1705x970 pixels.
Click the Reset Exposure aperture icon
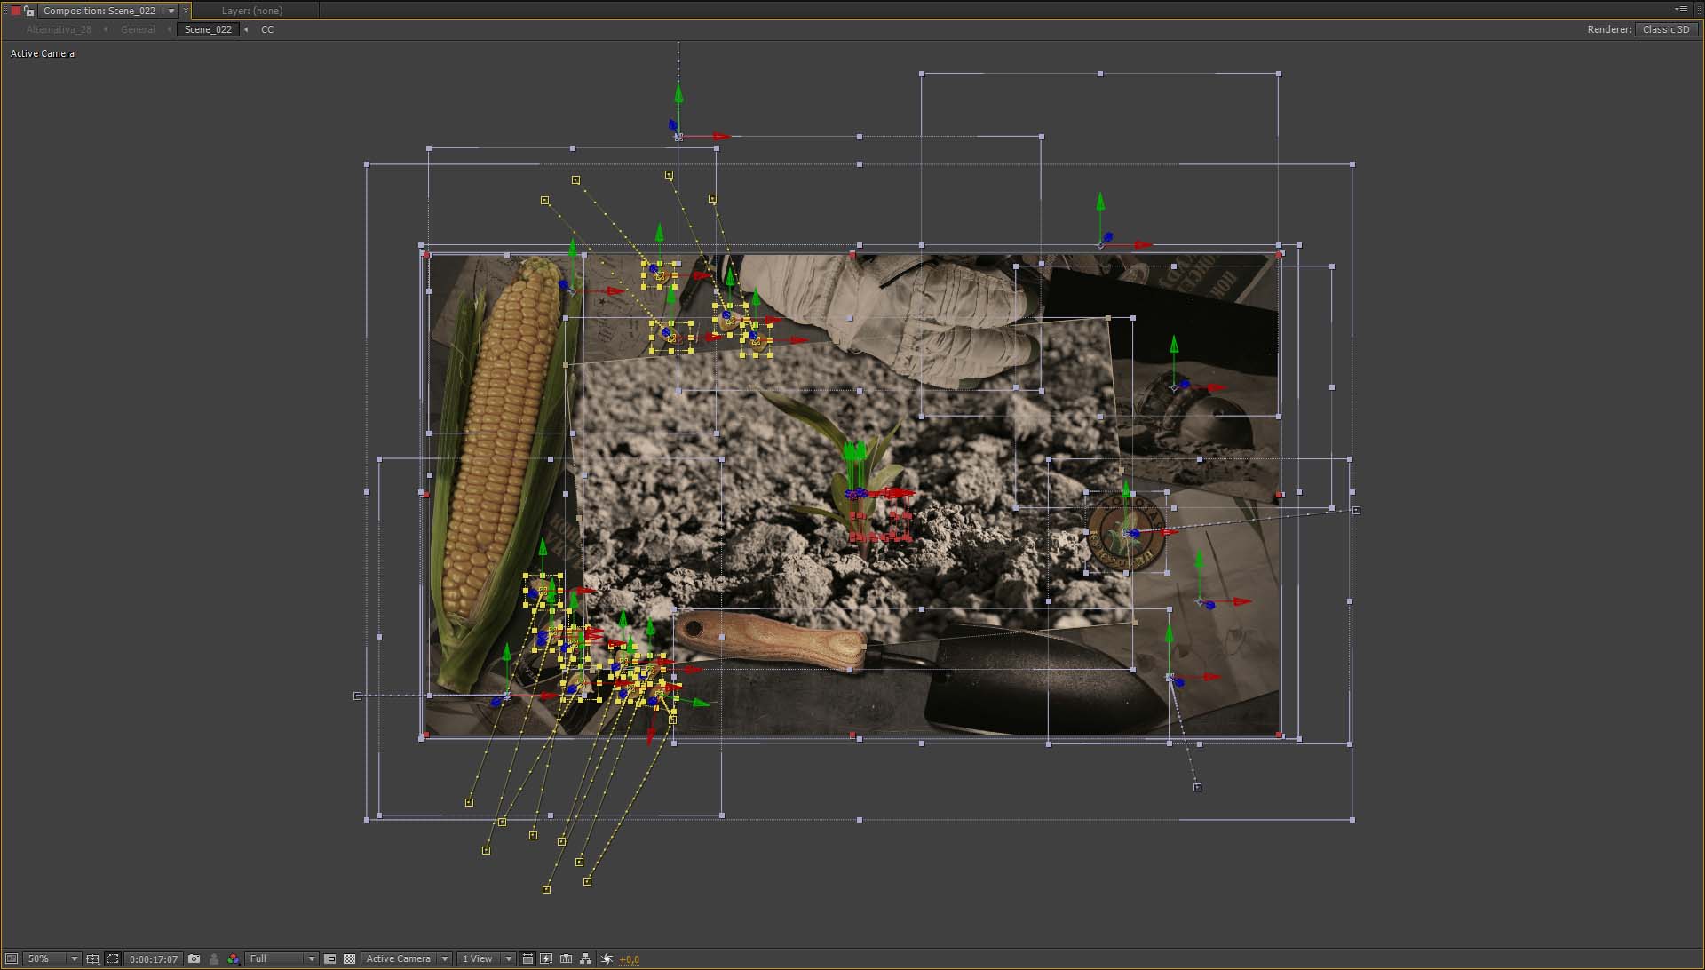click(x=607, y=959)
